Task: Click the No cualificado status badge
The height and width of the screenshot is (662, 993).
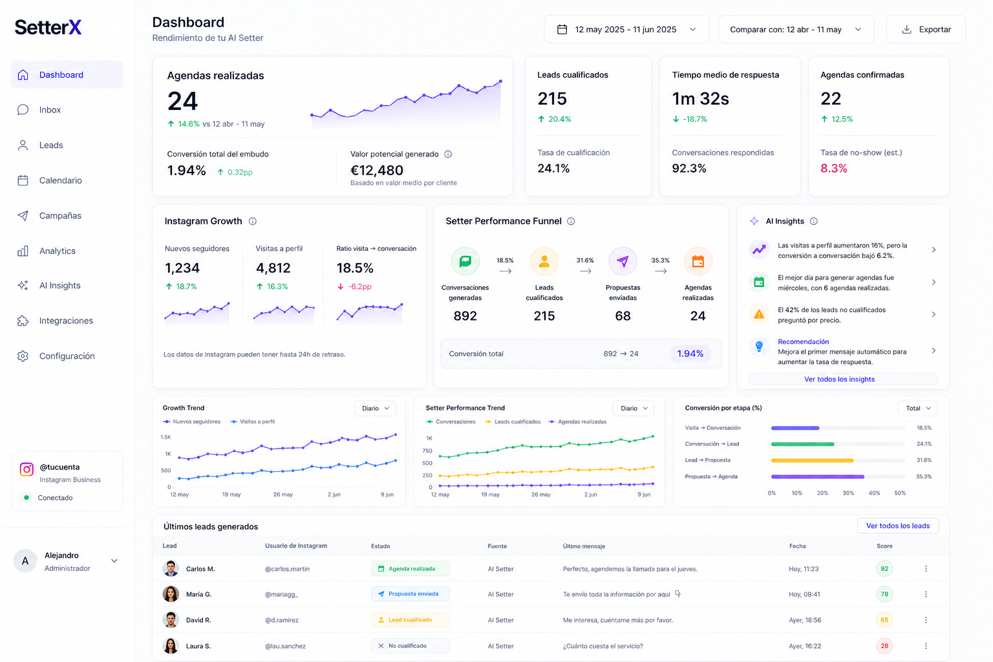Action: coord(410,646)
